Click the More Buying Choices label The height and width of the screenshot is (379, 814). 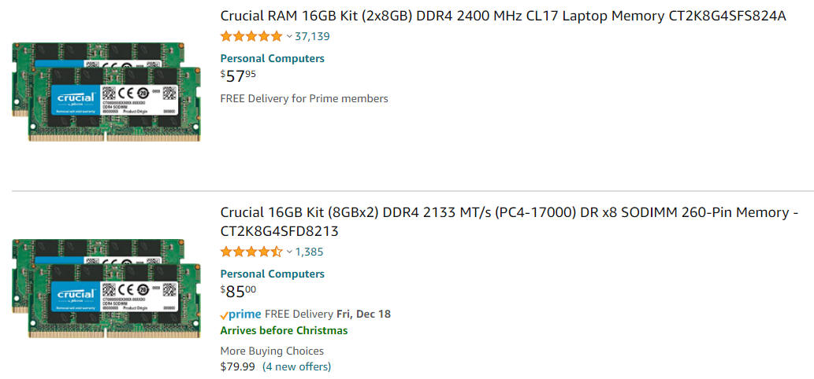272,351
